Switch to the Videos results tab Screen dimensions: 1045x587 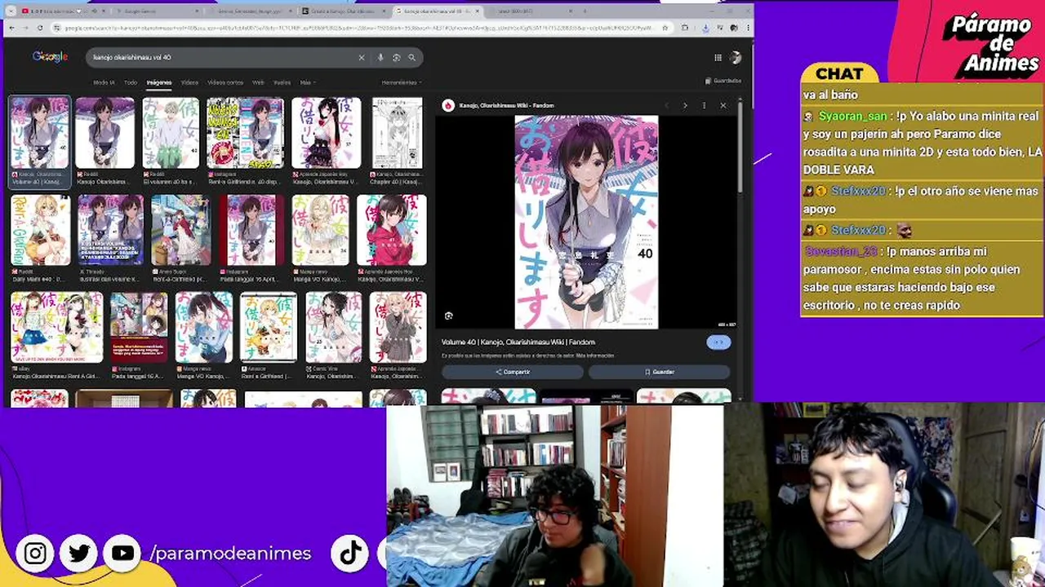[189, 82]
